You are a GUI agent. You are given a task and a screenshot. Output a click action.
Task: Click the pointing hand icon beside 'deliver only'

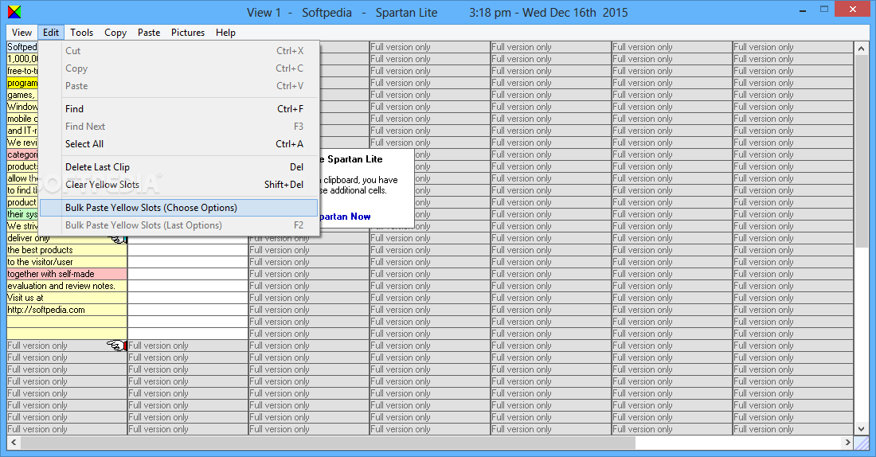[117, 239]
